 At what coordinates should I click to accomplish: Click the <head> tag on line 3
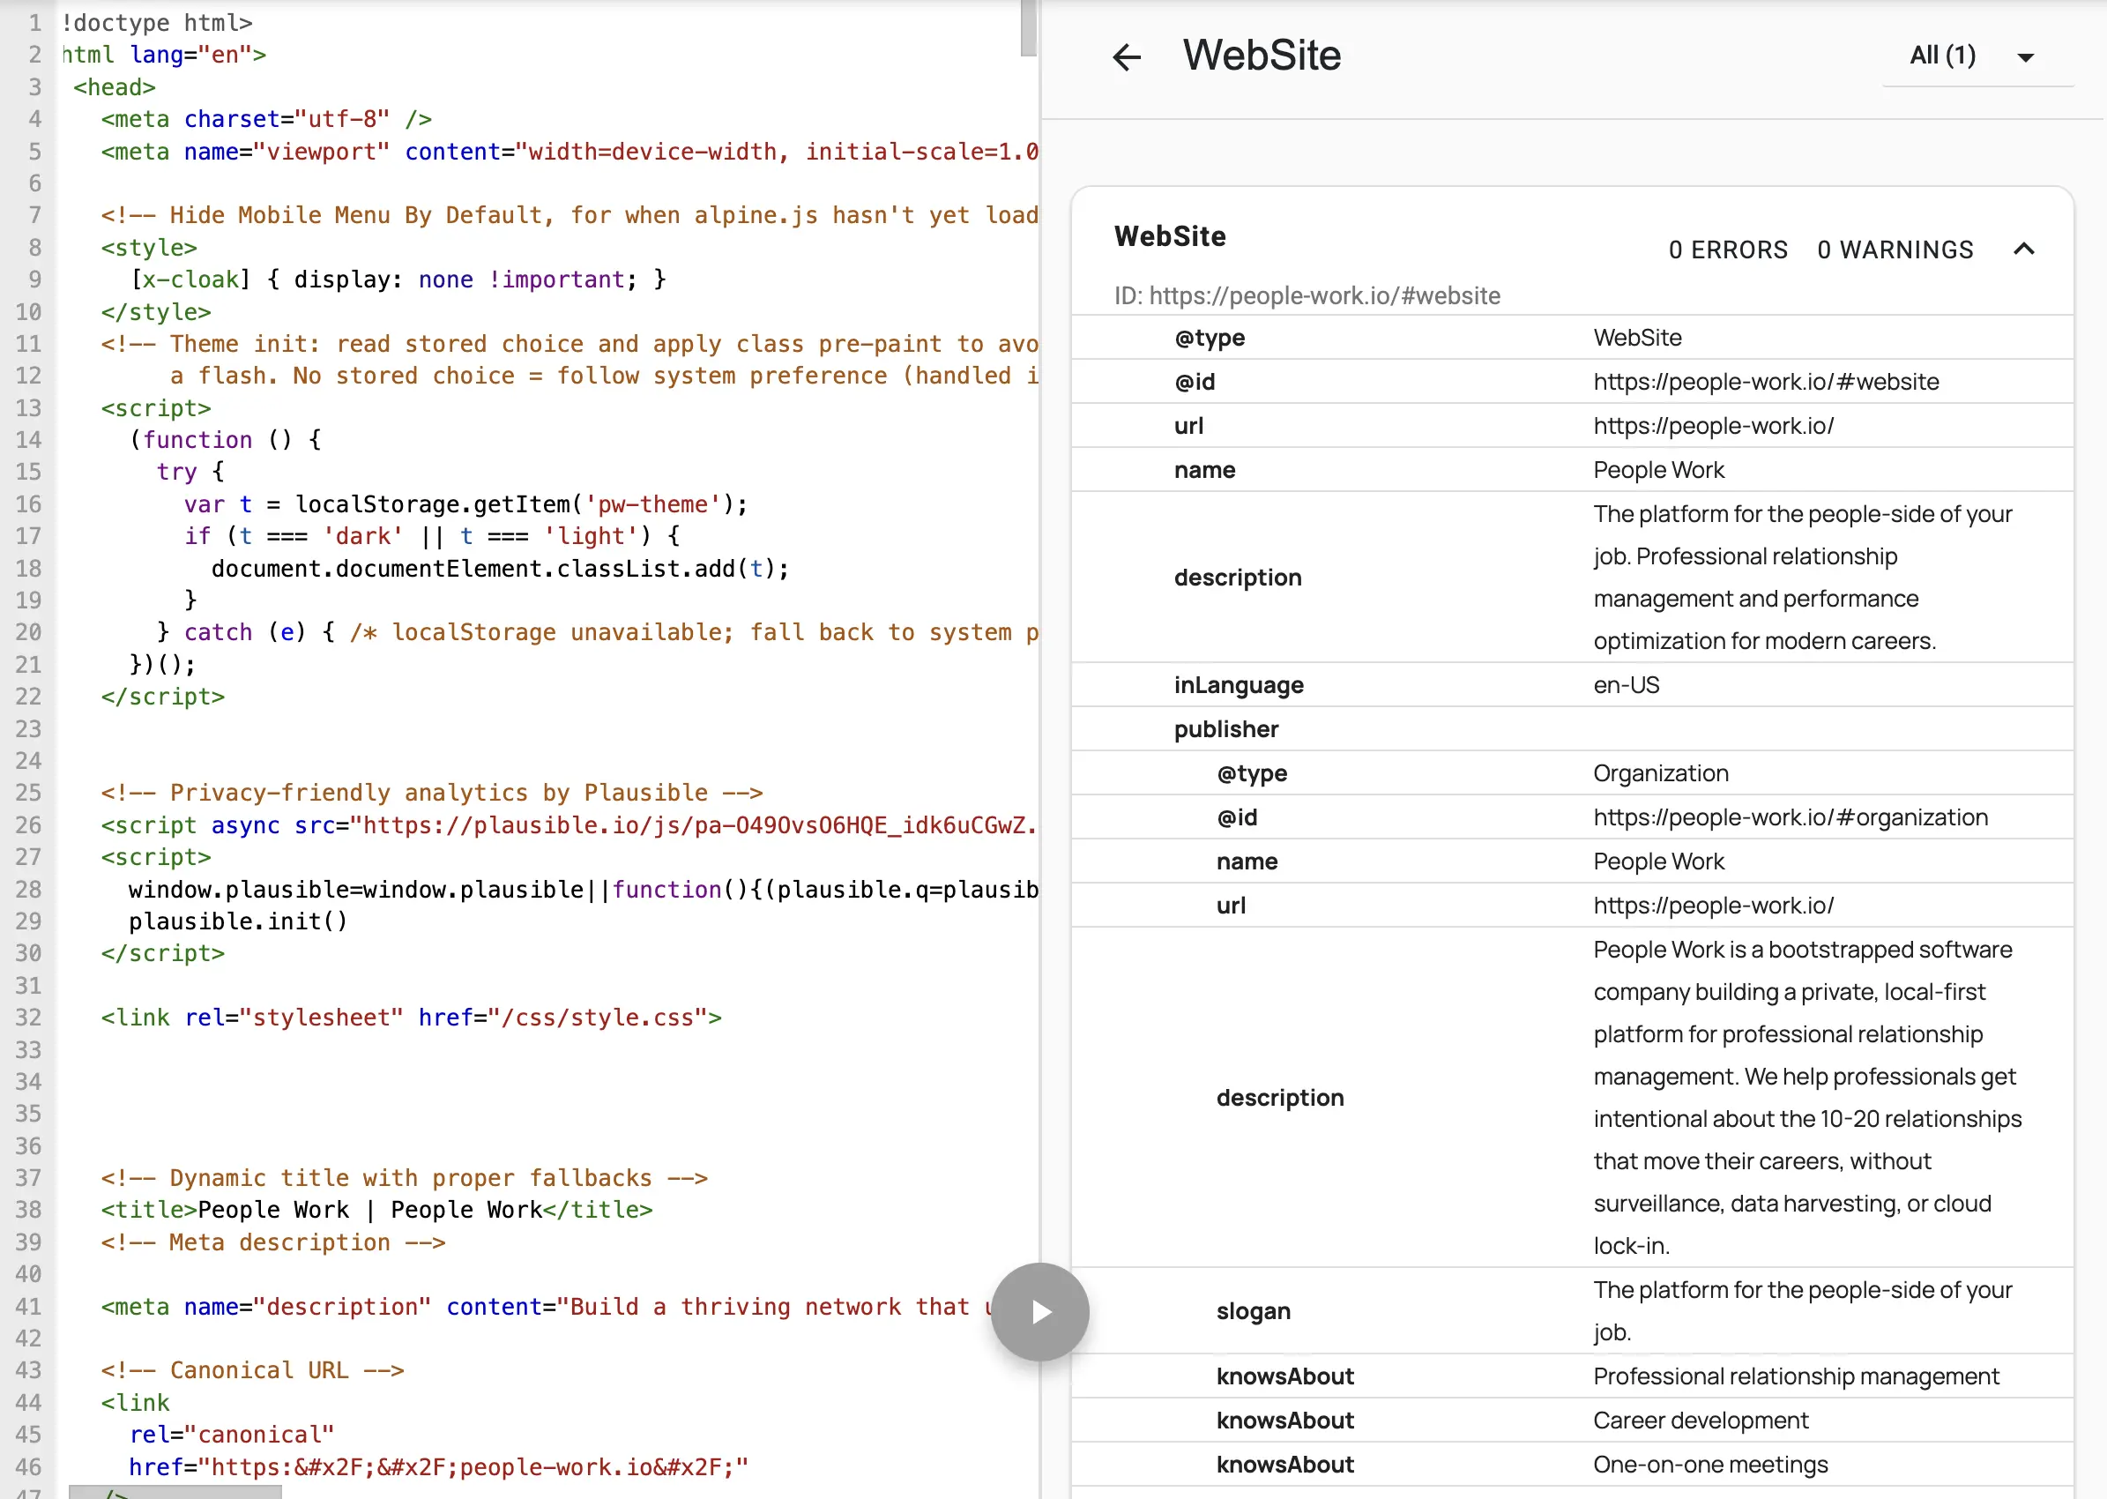tap(115, 86)
